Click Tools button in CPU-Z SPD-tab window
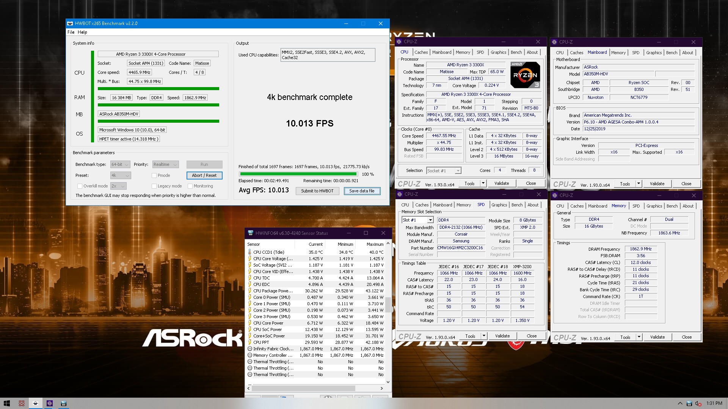Viewport: 728px width, 409px height. coord(470,336)
